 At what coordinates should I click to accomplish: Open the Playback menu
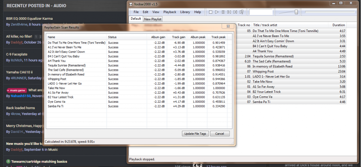(x=170, y=12)
